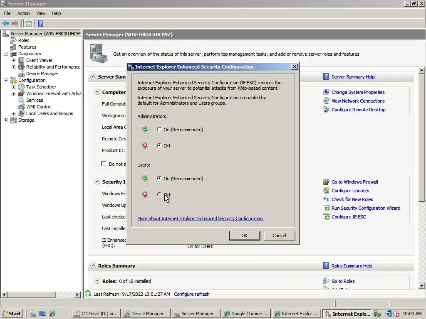Screen dimensions: 426x319
Task: Click the main pane vertical scrollbar down arrow
Action: tap(421, 285)
